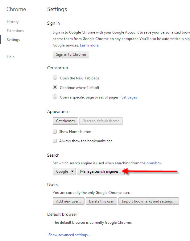Click the Chrome title in the sidebar
The height and width of the screenshot is (241, 190).
(x=16, y=9)
